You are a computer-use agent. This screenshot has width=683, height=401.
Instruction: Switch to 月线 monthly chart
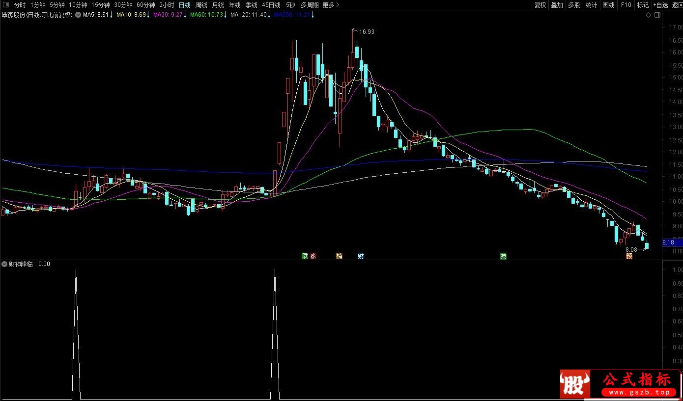(x=218, y=5)
